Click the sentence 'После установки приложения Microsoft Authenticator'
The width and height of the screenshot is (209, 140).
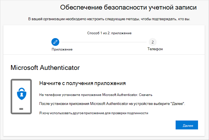(112, 104)
